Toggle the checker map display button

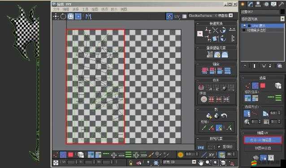click(169, 16)
